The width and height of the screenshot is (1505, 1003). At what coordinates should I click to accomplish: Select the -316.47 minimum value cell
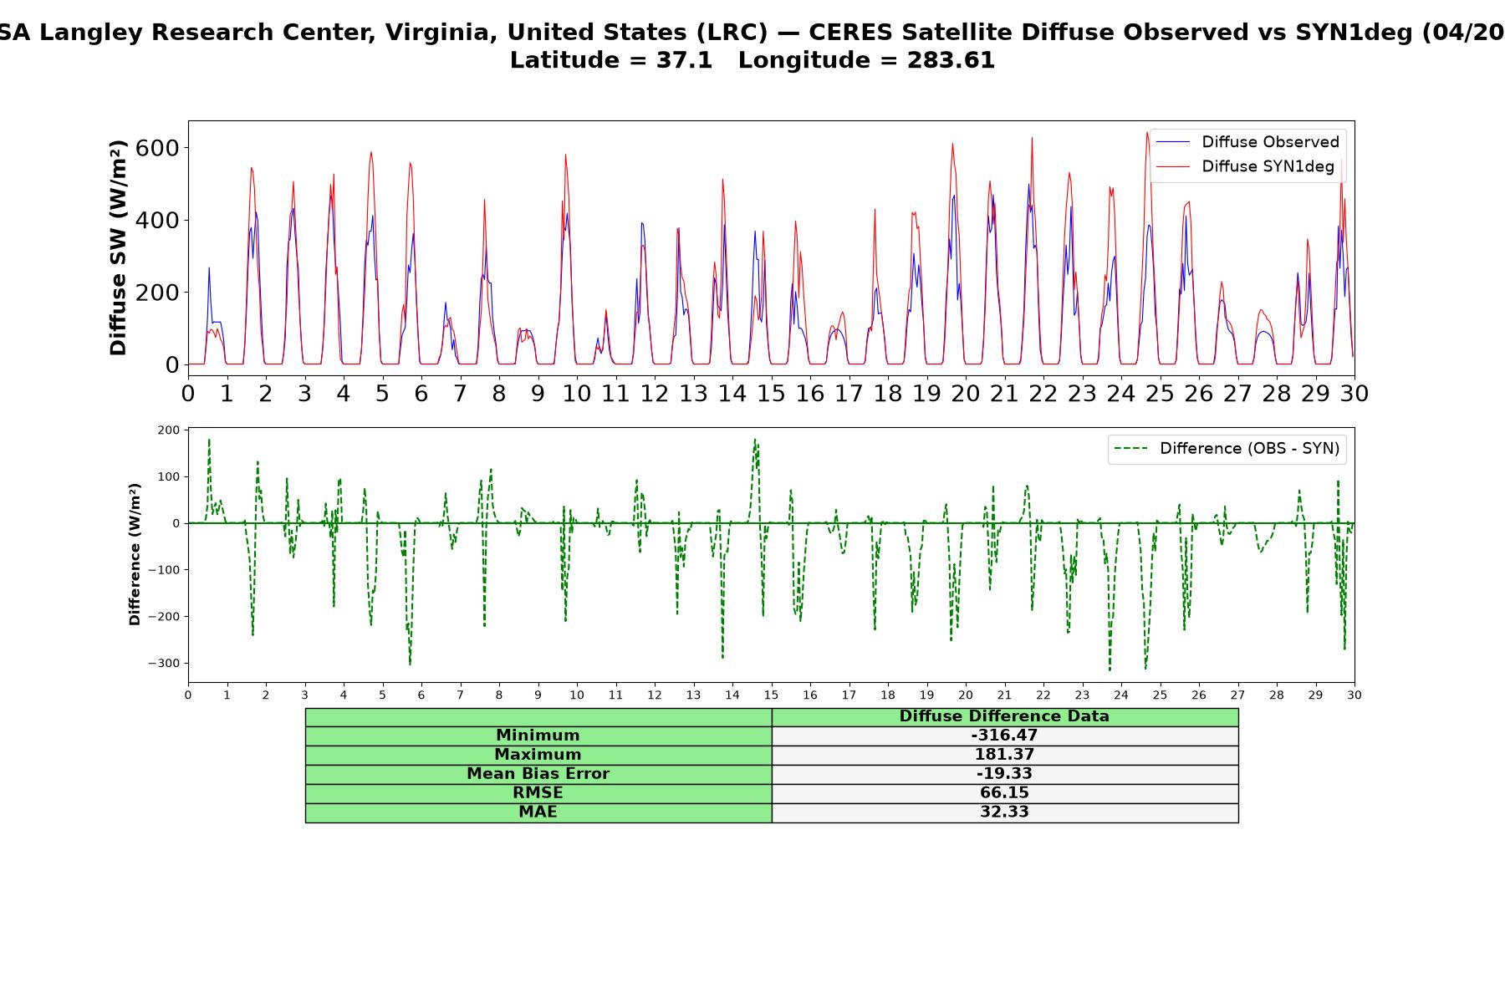click(1004, 736)
